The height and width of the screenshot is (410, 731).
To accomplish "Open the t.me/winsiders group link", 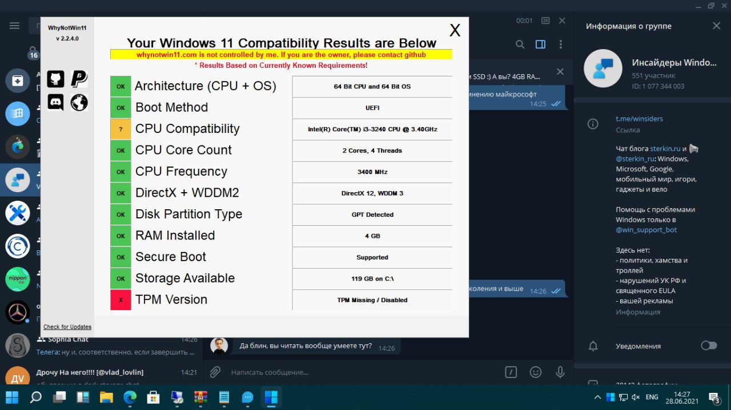I will pyautogui.click(x=639, y=119).
